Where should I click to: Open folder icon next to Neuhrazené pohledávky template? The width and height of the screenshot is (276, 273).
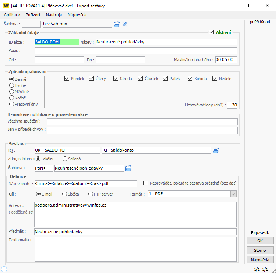point(128,168)
